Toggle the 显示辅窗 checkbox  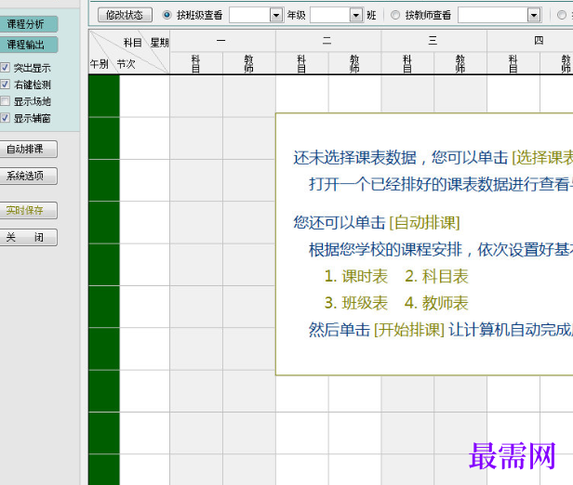click(6, 118)
